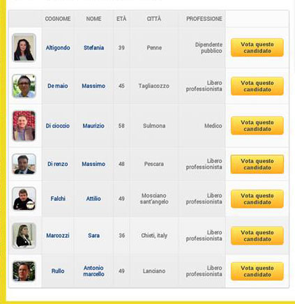Select Attilio Falchi's photo thumbnail
This screenshot has width=295, height=304.
click(x=24, y=199)
